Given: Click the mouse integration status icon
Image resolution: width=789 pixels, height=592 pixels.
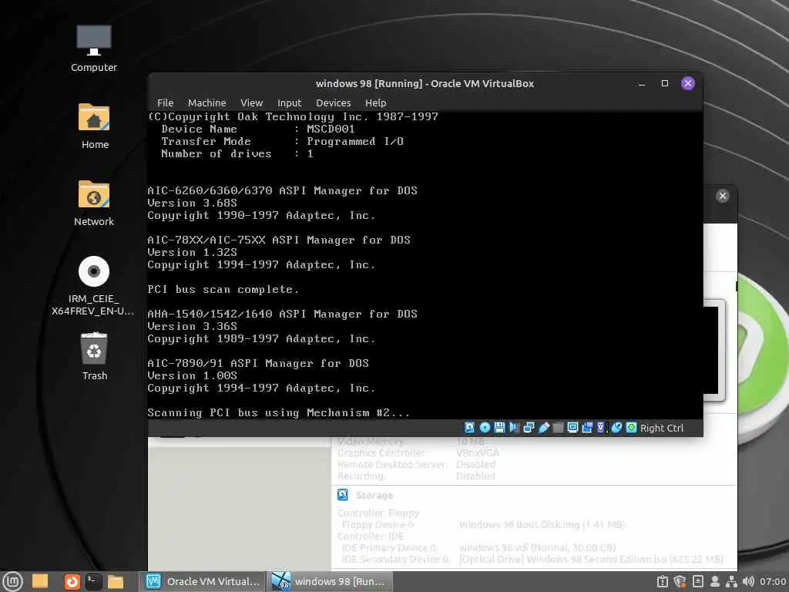Looking at the screenshot, I should click(x=616, y=427).
